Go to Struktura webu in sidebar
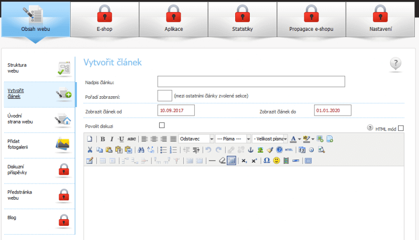Screen dimensions: 419x240 [39, 68]
